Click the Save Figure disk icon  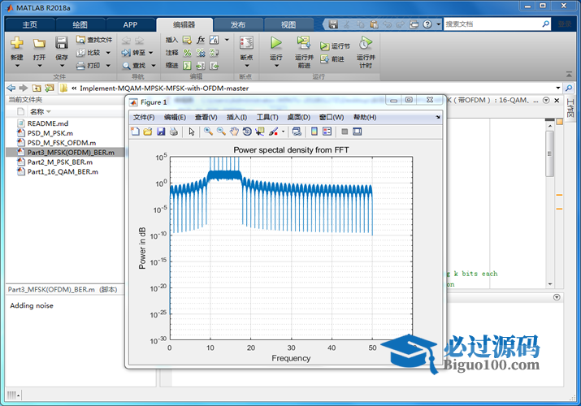pyautogui.click(x=161, y=132)
